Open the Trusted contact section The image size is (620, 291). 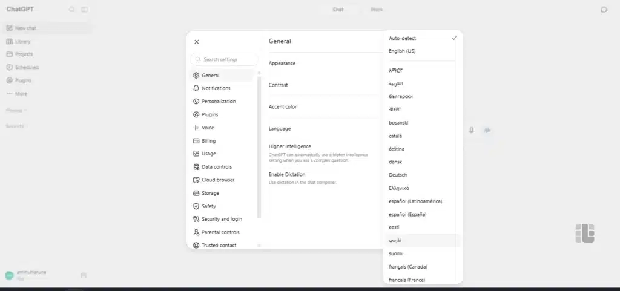[x=222, y=245]
